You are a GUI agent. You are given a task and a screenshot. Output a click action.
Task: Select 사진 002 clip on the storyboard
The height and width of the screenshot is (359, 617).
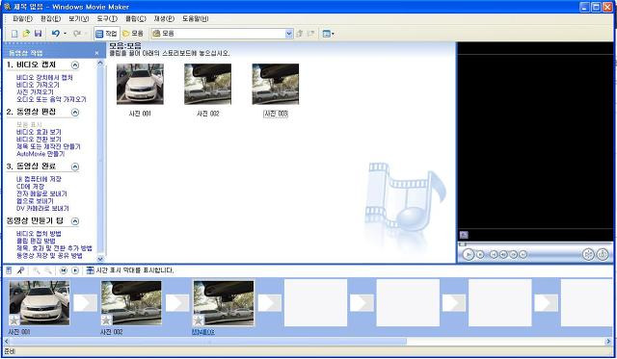coord(131,303)
